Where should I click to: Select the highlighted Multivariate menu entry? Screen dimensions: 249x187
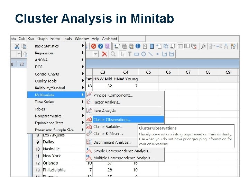(56, 95)
